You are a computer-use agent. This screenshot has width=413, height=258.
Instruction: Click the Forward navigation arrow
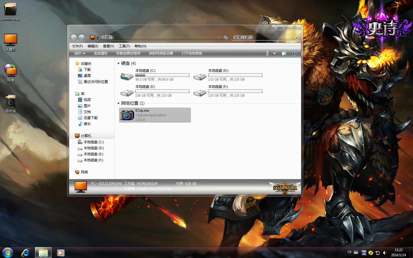tap(82, 38)
